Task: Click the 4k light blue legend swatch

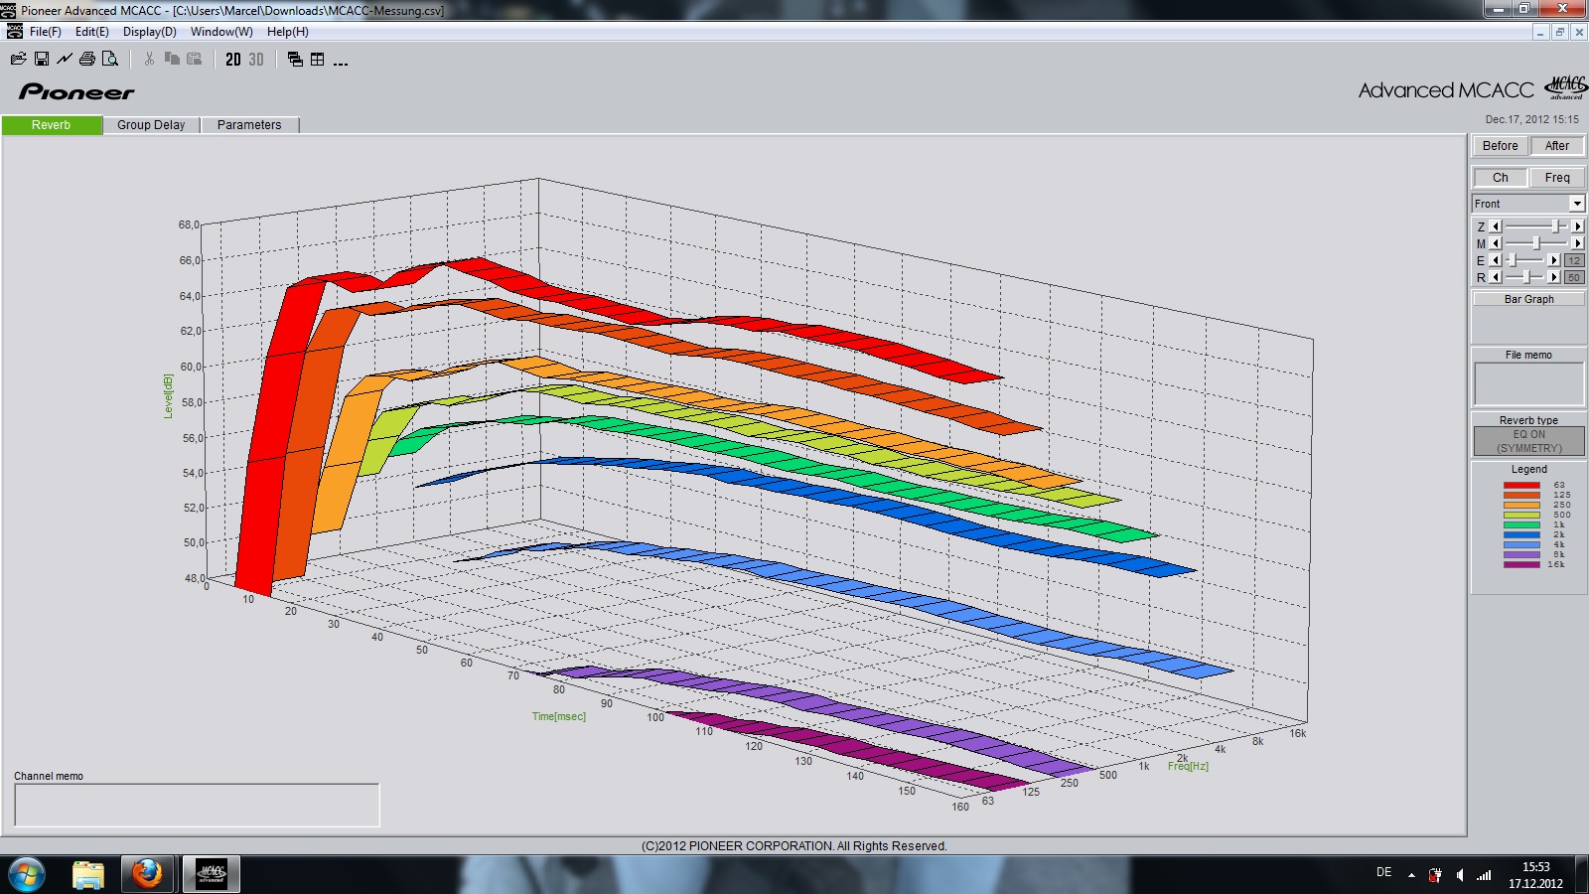Action: coord(1521,544)
